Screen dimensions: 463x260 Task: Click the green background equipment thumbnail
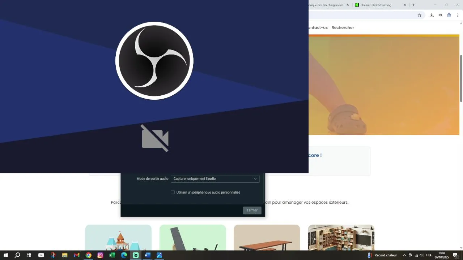[192, 238]
